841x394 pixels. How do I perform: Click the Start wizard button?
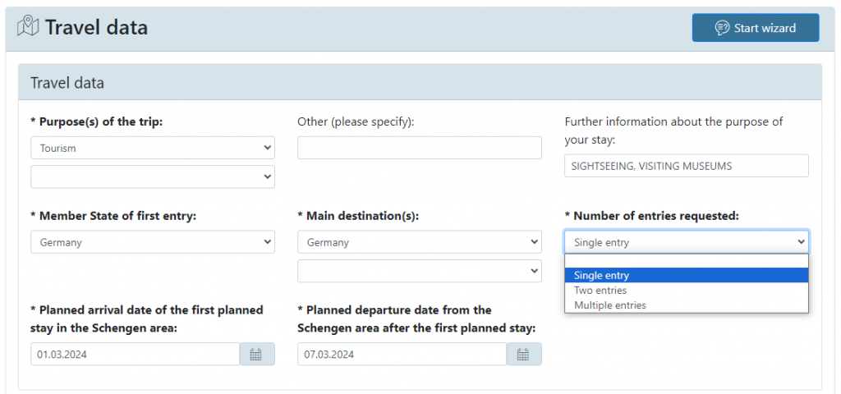(755, 28)
